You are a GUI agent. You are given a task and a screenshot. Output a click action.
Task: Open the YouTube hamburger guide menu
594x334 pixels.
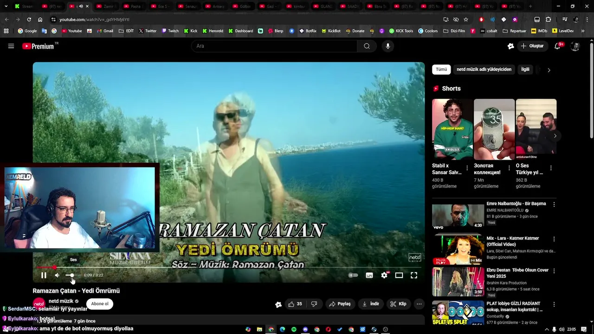[11, 46]
